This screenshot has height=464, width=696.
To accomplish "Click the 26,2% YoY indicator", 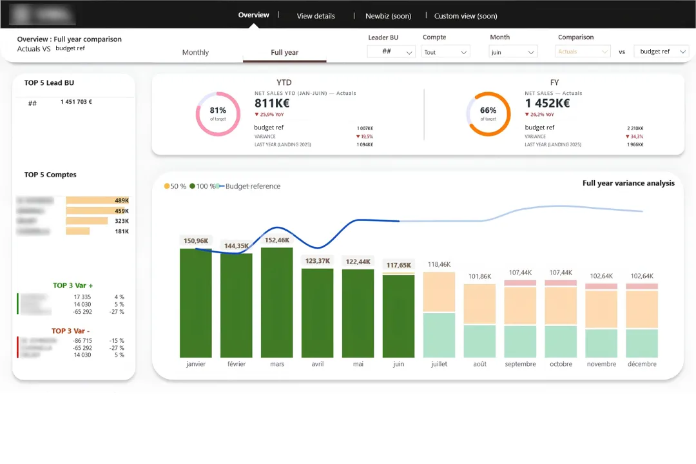I will 539,115.
